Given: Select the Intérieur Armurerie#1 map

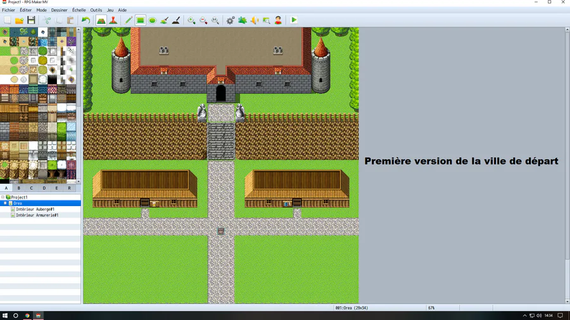Looking at the screenshot, I should (37, 215).
